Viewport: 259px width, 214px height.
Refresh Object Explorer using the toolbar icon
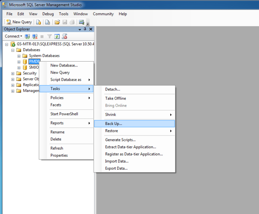click(x=57, y=36)
